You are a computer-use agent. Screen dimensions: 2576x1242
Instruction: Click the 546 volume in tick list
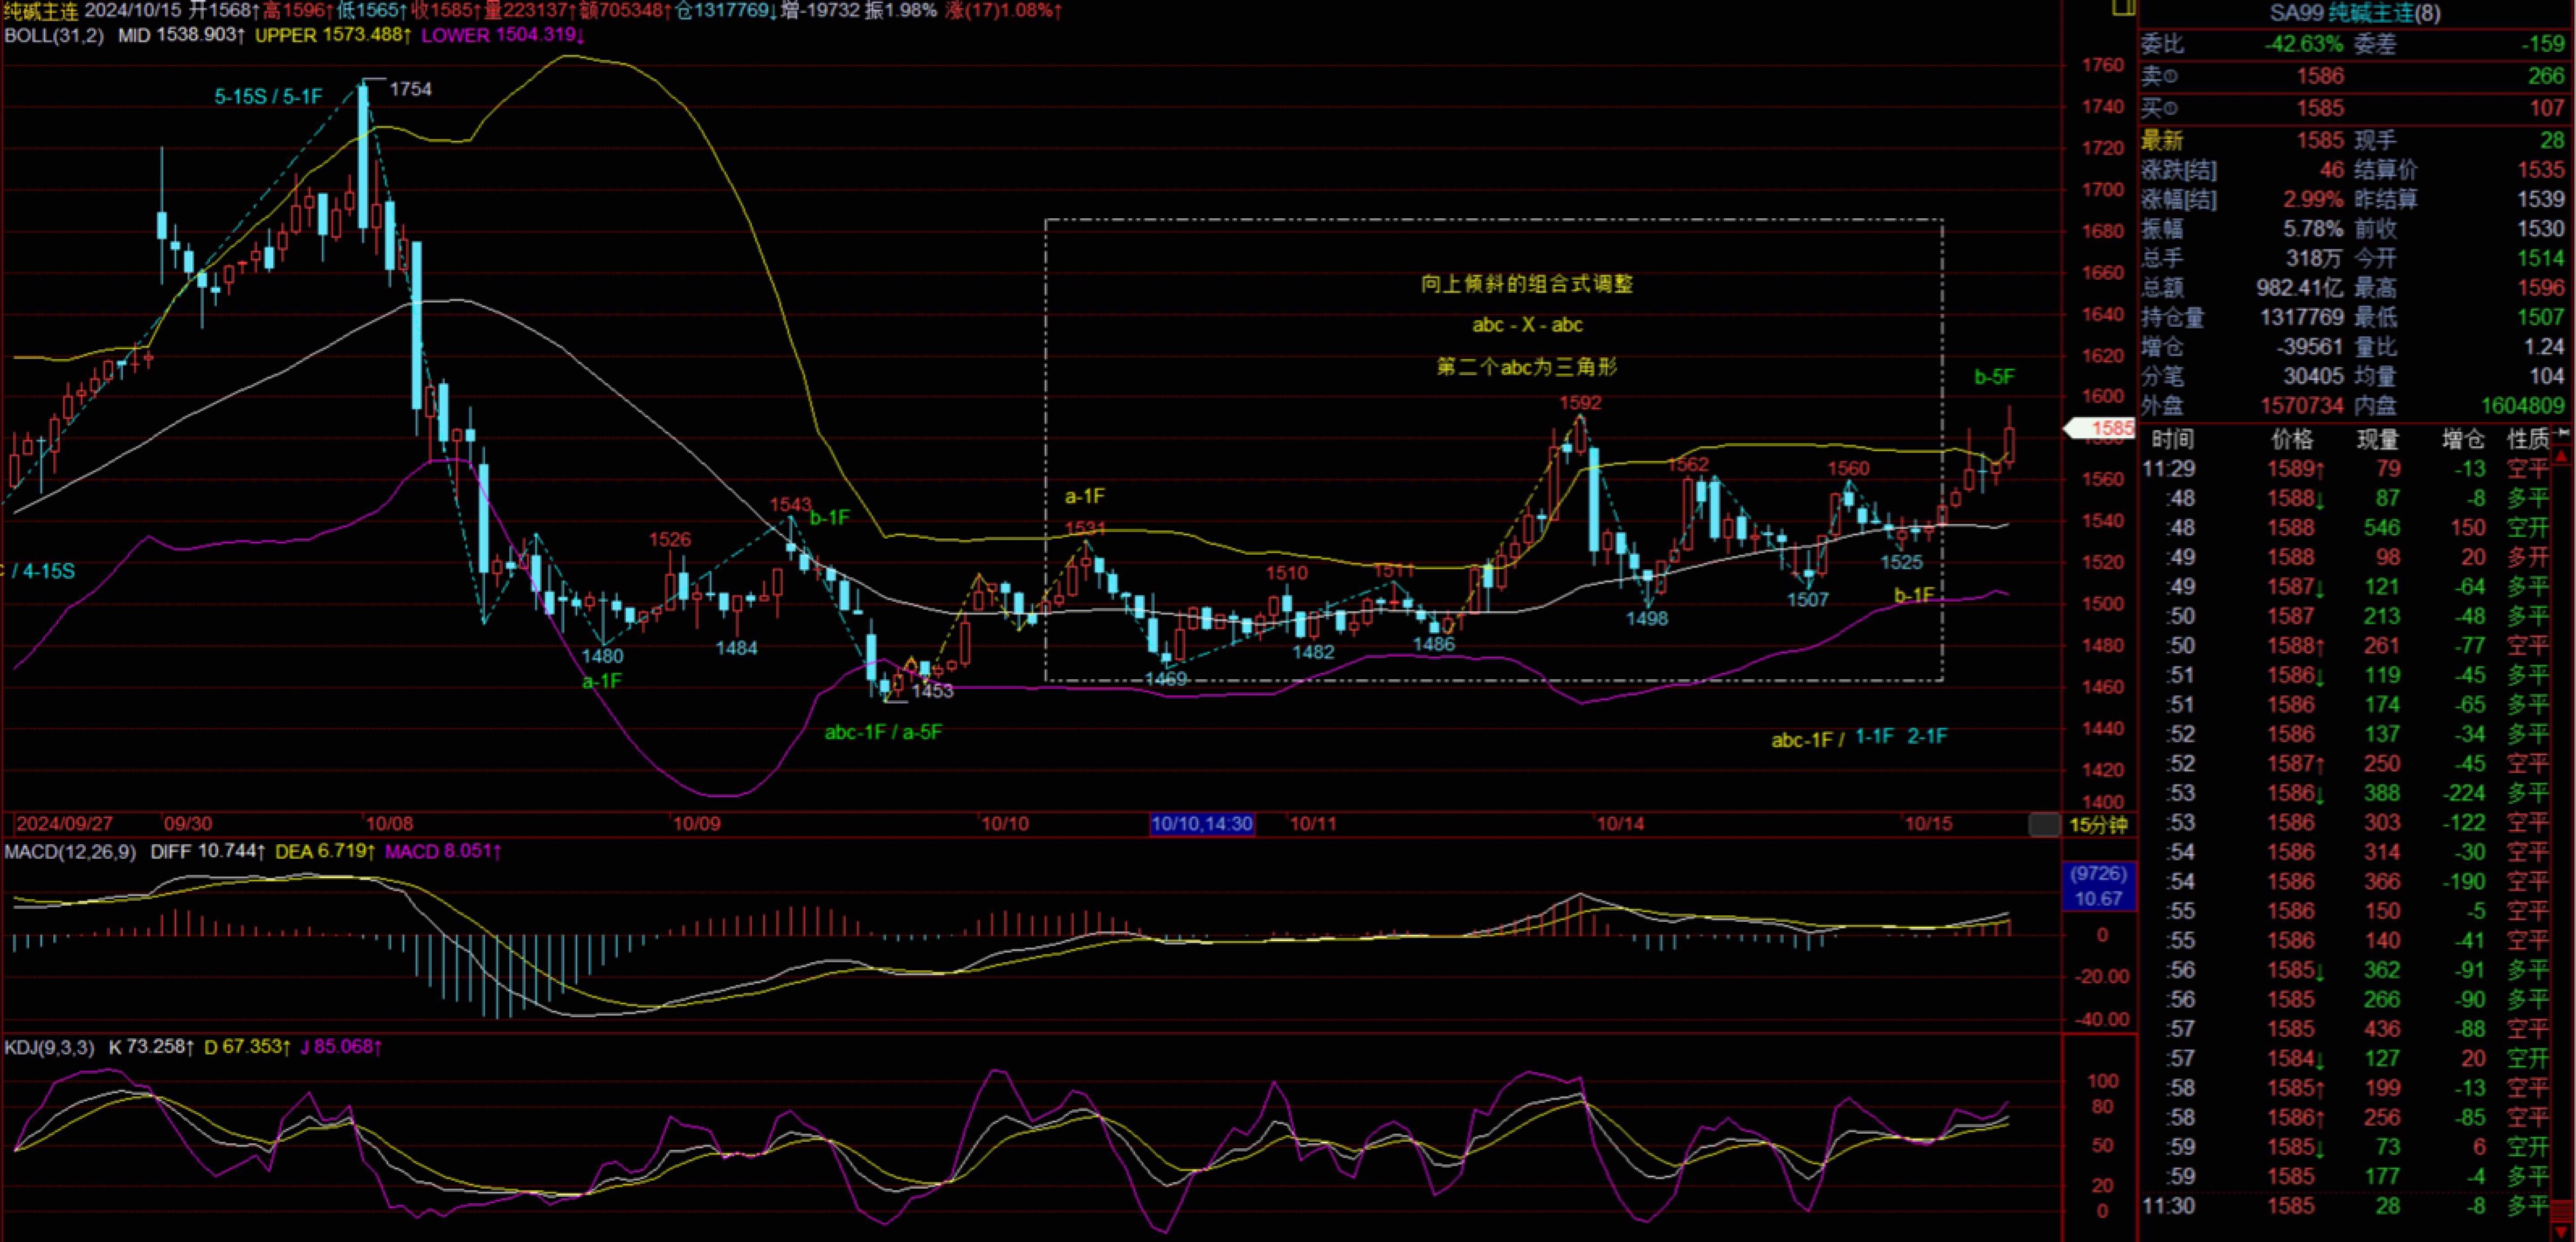point(2381,528)
